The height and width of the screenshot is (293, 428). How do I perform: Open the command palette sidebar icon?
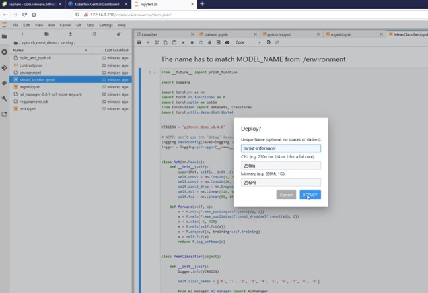coord(5,83)
